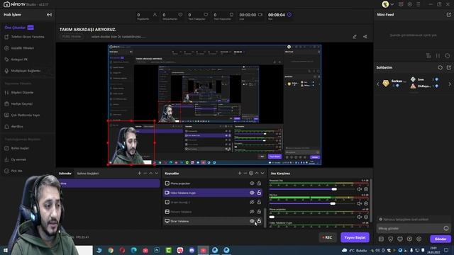
Task: Open Bilgileri Düzenle in sidebar
Action: (22, 93)
